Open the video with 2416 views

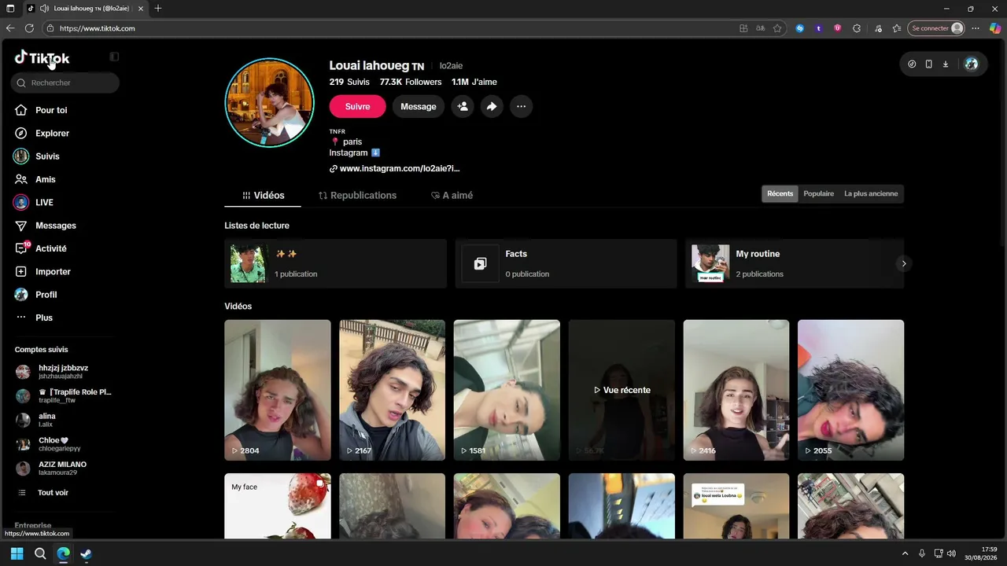736,390
